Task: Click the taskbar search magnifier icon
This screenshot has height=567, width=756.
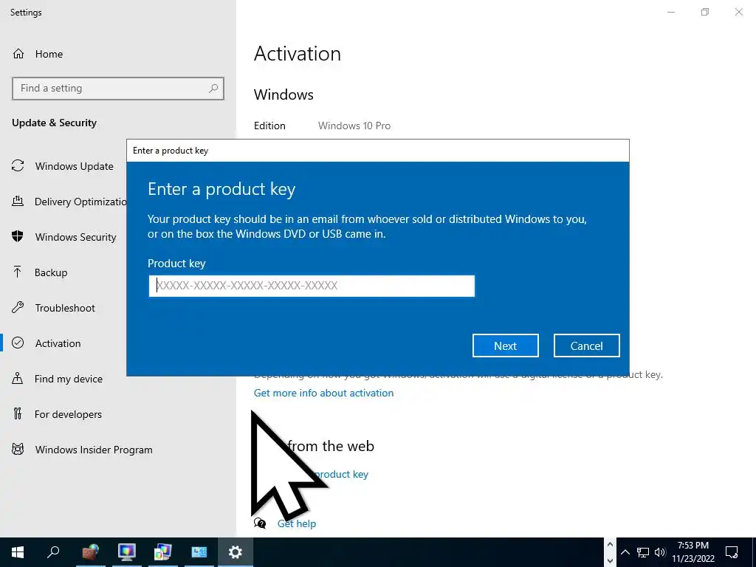Action: 53,552
